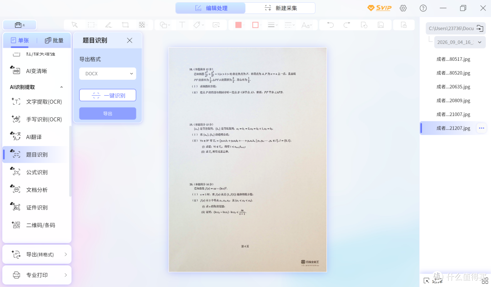
Task: Pick the filled red color swatch
Action: point(238,25)
